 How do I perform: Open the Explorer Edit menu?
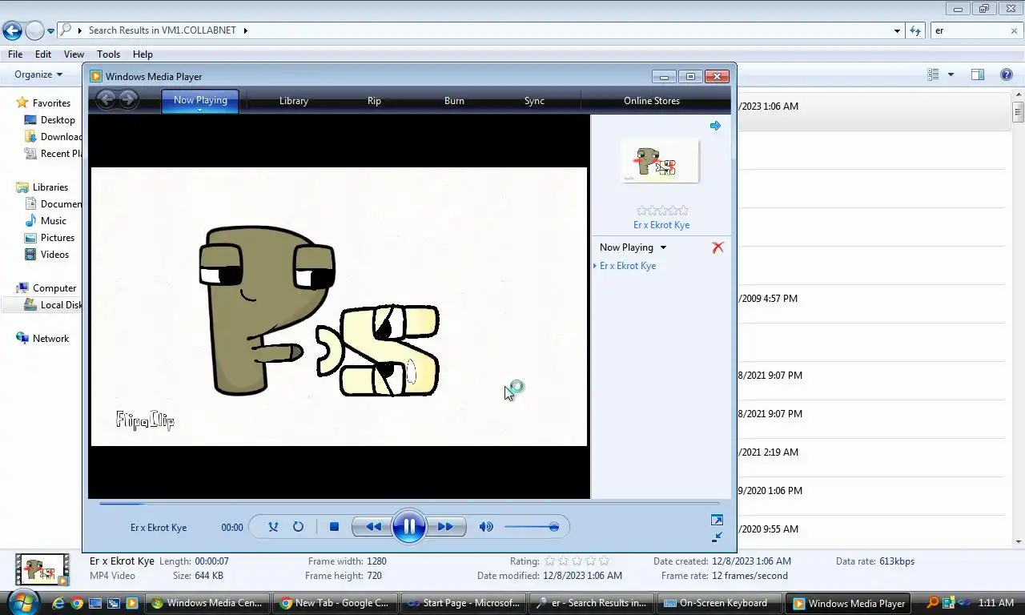[x=43, y=54]
